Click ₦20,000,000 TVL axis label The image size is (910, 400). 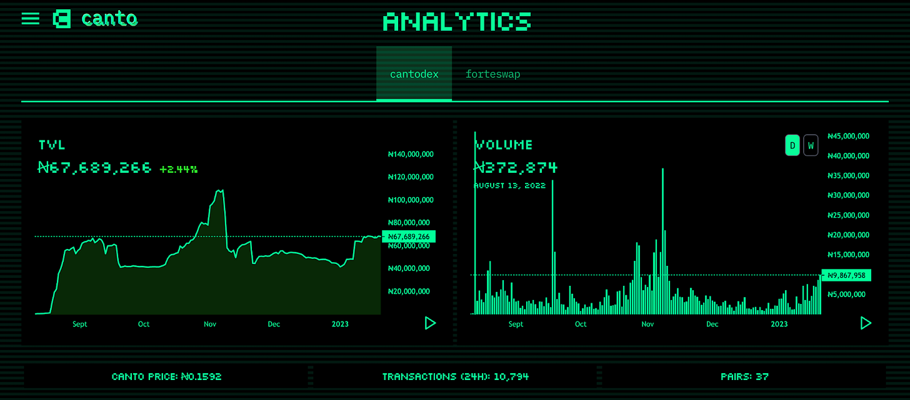point(409,291)
